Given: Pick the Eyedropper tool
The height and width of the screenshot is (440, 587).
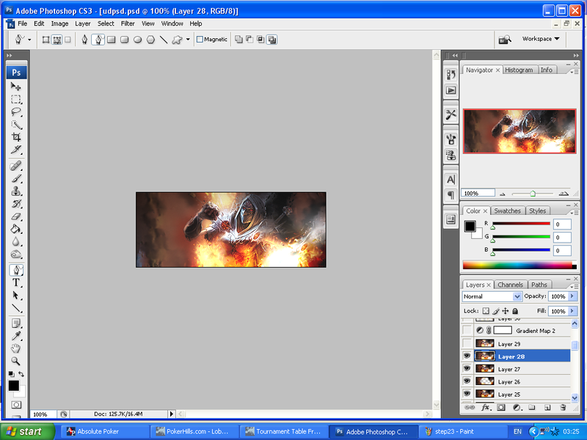Looking at the screenshot, I should (x=15, y=336).
